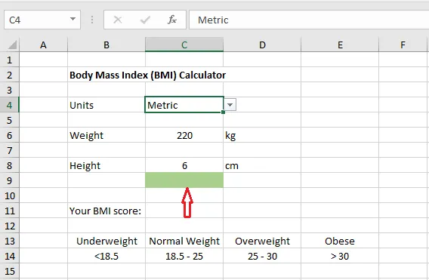Select row 5 header

[x=10, y=120]
